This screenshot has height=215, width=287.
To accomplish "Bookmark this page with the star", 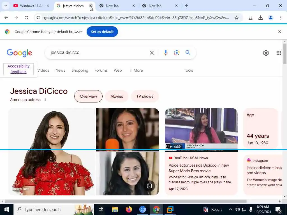I will [x=237, y=18].
